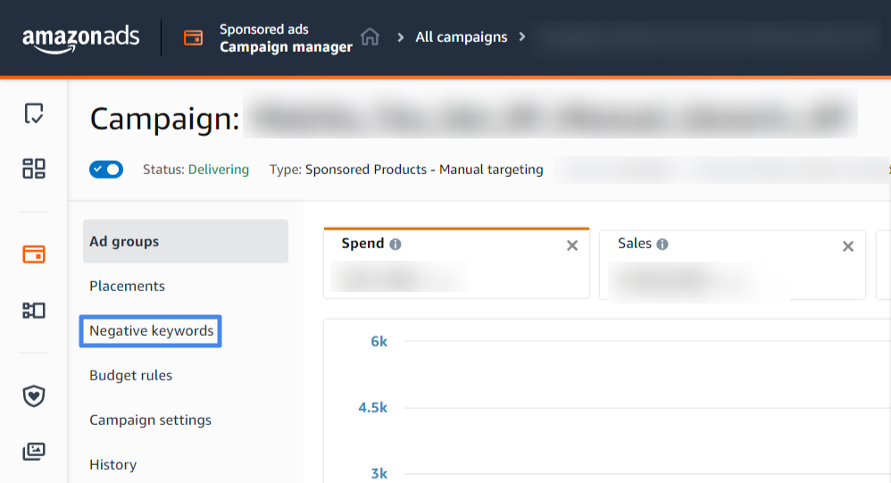Select the Ad groups tab
The image size is (891, 483).
(185, 241)
